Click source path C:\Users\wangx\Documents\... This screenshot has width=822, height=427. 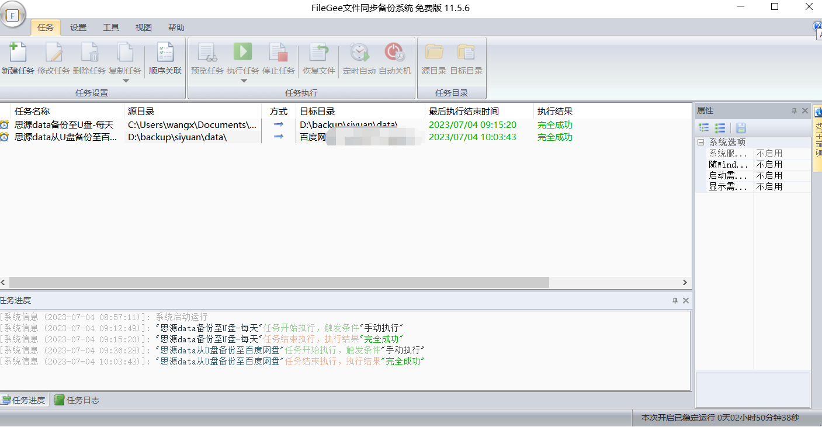click(192, 125)
